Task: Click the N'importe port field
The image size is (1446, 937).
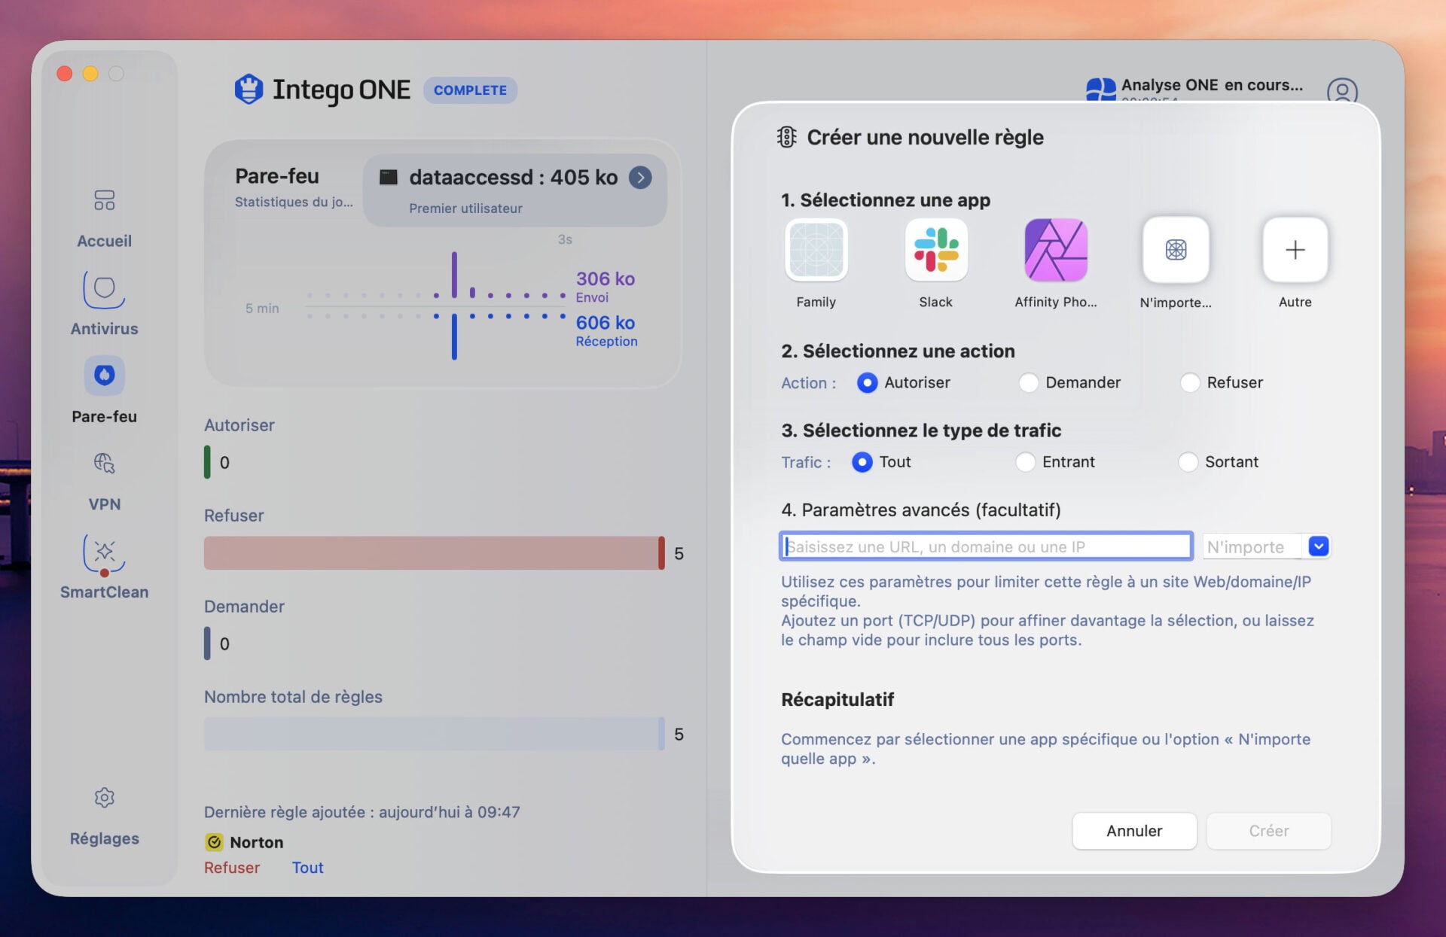Action: (1252, 546)
